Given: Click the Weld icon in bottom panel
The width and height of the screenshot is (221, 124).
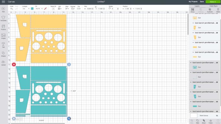Looking at the screenshot, I should pos(198,121).
